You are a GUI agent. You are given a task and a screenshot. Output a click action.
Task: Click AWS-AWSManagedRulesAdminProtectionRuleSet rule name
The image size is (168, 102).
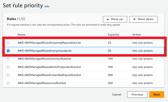[x=49, y=67]
